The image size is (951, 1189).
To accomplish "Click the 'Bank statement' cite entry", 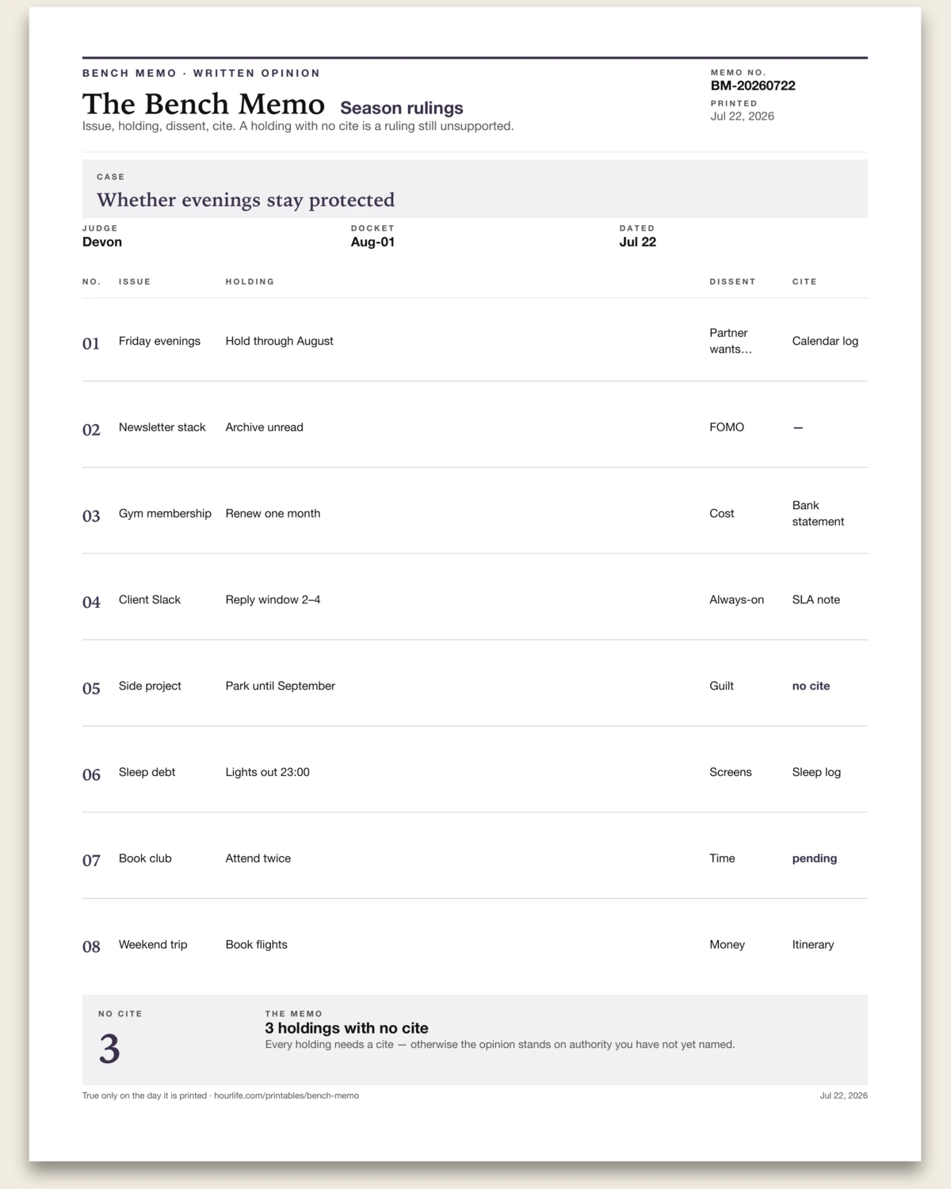I will 818,514.
